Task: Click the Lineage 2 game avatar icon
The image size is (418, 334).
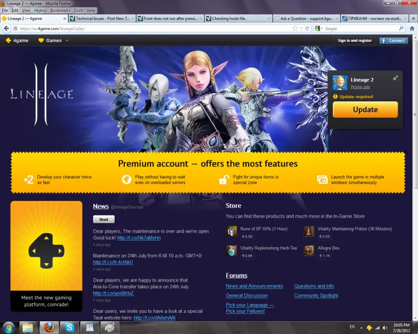Action: click(x=340, y=82)
